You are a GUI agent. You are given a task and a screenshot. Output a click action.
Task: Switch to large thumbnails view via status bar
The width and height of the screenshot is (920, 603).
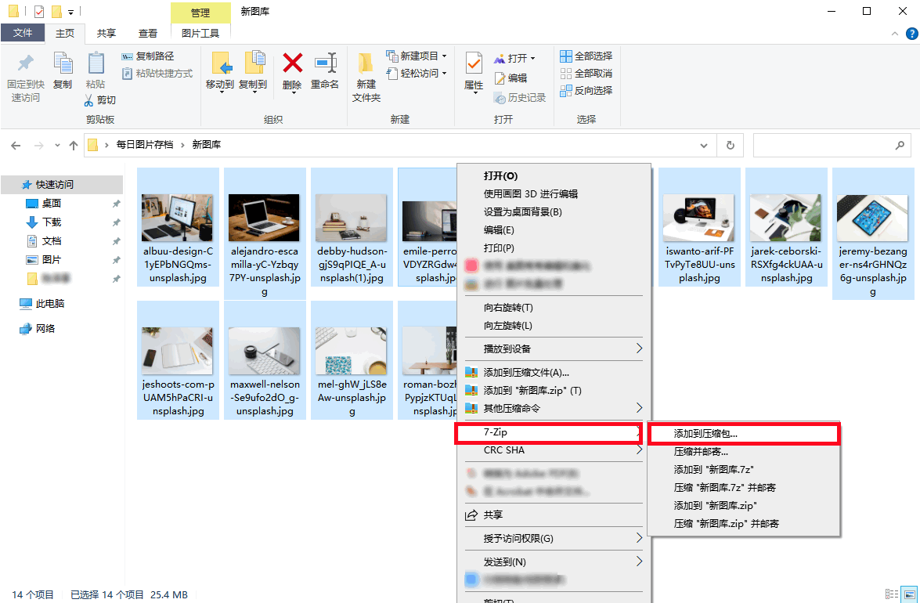(x=908, y=594)
